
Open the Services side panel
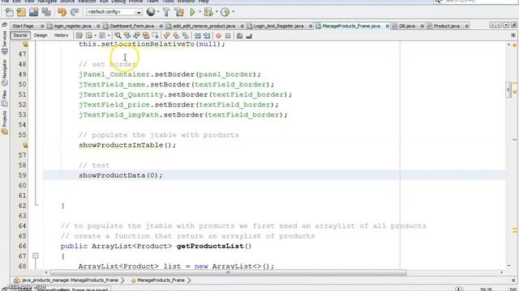tap(5, 42)
